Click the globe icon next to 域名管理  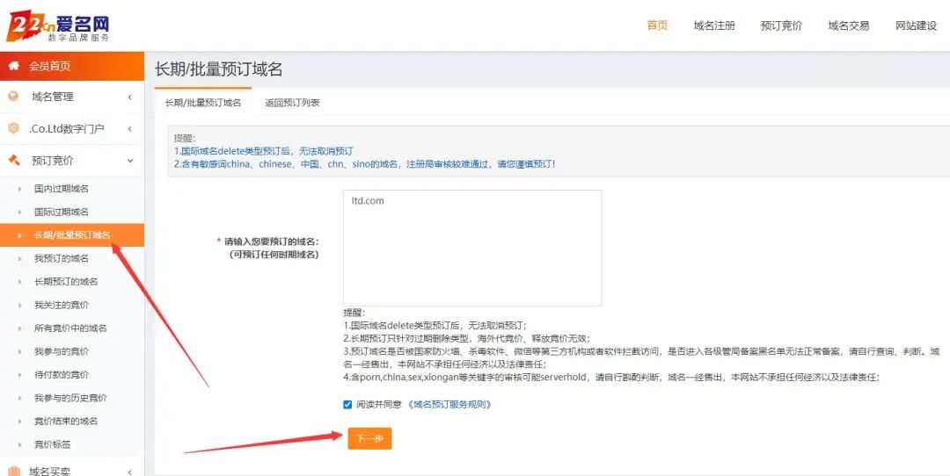(13, 97)
